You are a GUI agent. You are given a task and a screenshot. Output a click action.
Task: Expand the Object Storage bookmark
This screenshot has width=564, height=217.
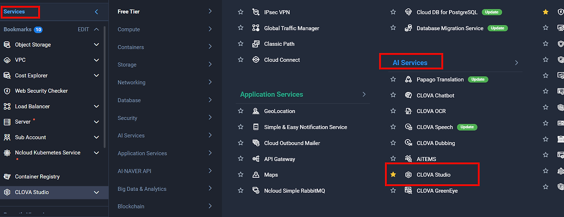[x=96, y=44]
